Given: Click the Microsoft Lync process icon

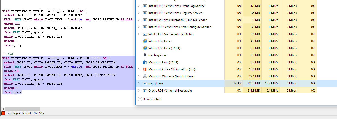Looking at the screenshot, I should [145, 62].
